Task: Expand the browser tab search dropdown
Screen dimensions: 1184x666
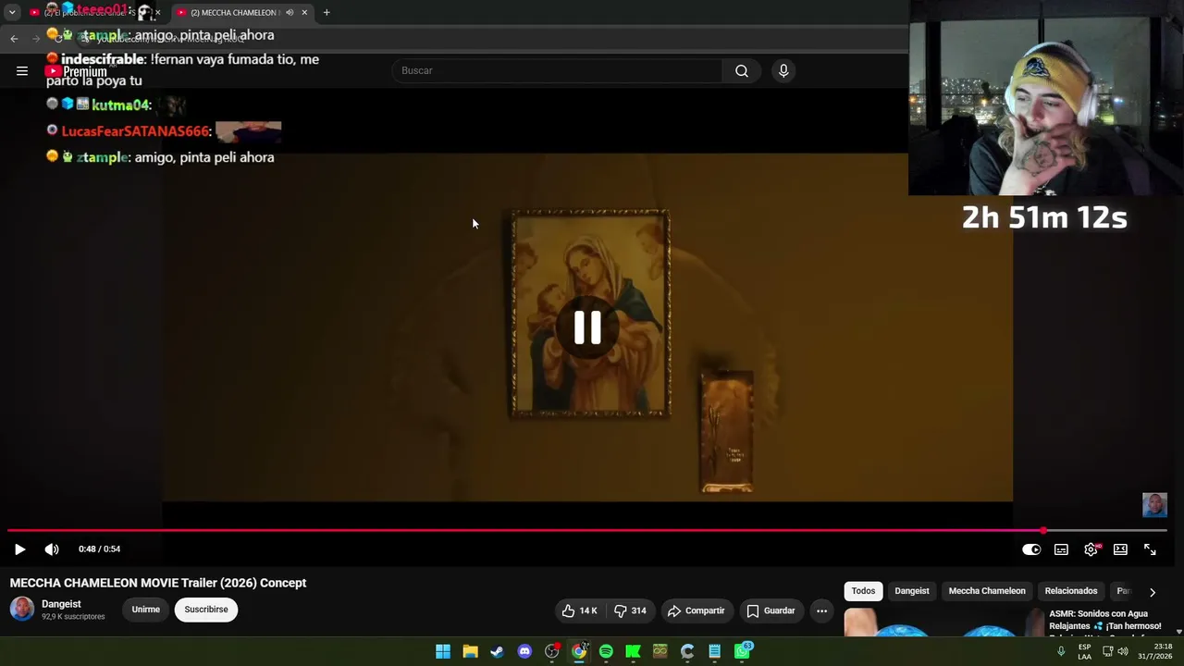Action: coord(12,13)
